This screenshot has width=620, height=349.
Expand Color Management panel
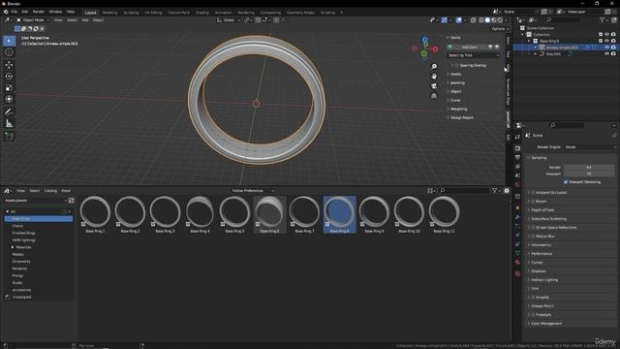(546, 324)
